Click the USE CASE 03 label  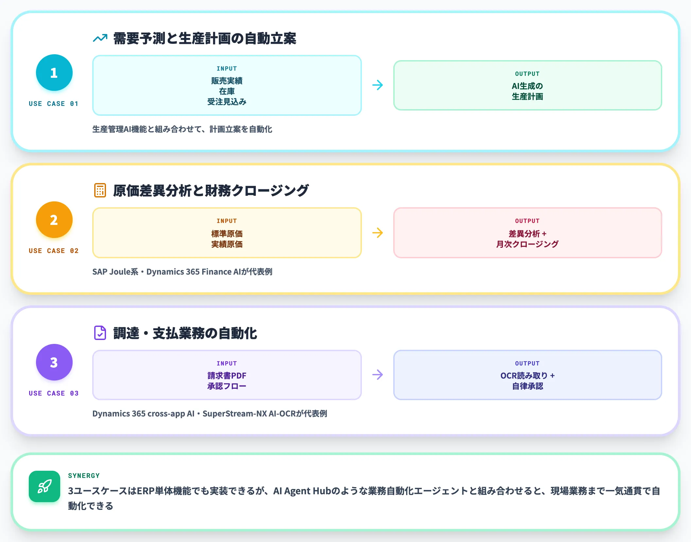(x=54, y=393)
